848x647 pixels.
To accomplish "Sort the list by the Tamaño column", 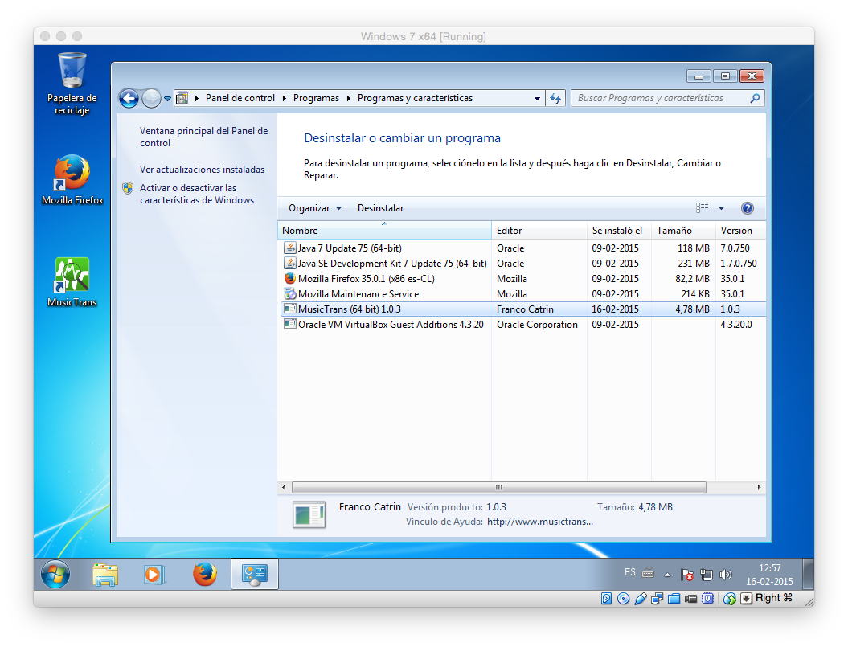I will [683, 231].
